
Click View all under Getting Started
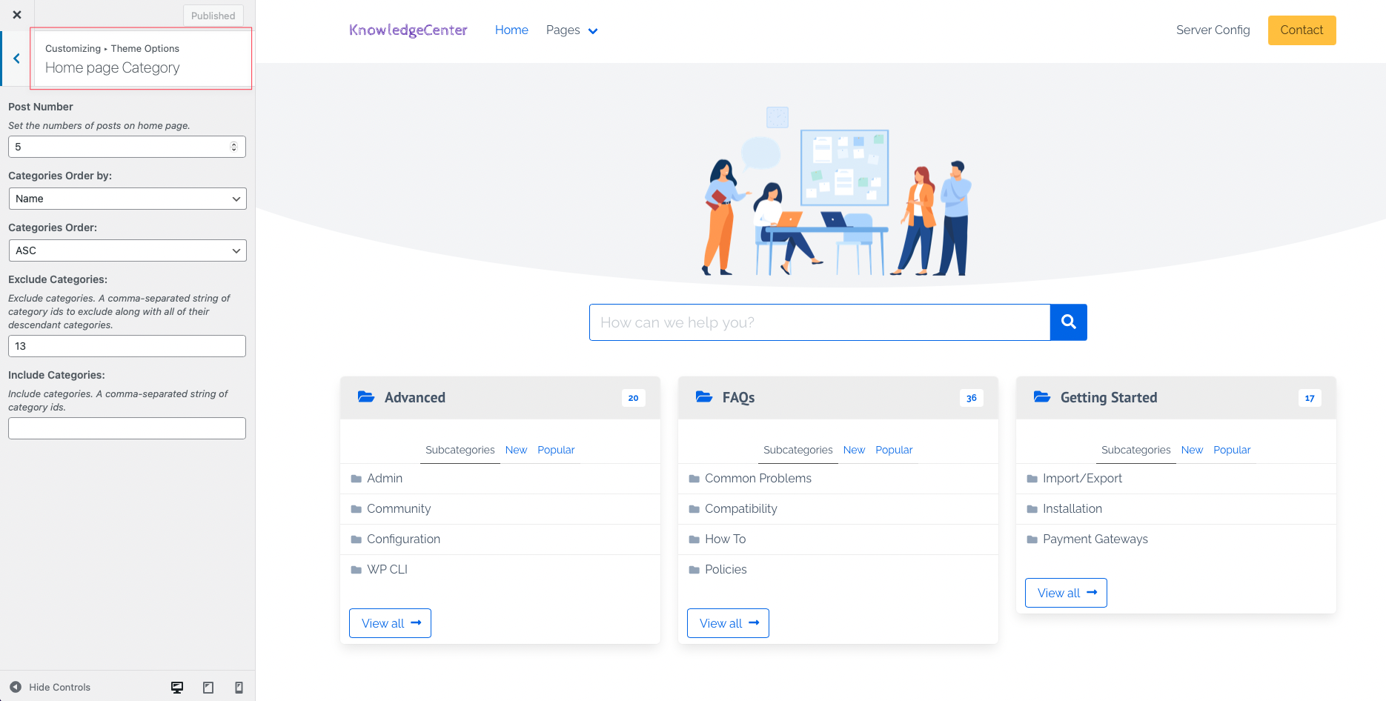coord(1066,593)
